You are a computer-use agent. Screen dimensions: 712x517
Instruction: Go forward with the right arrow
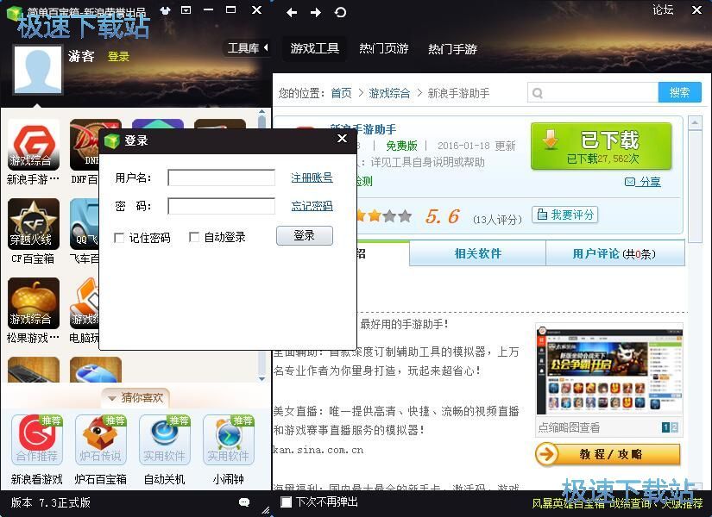click(316, 12)
